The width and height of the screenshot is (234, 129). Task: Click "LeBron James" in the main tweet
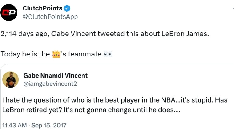coord(185,34)
